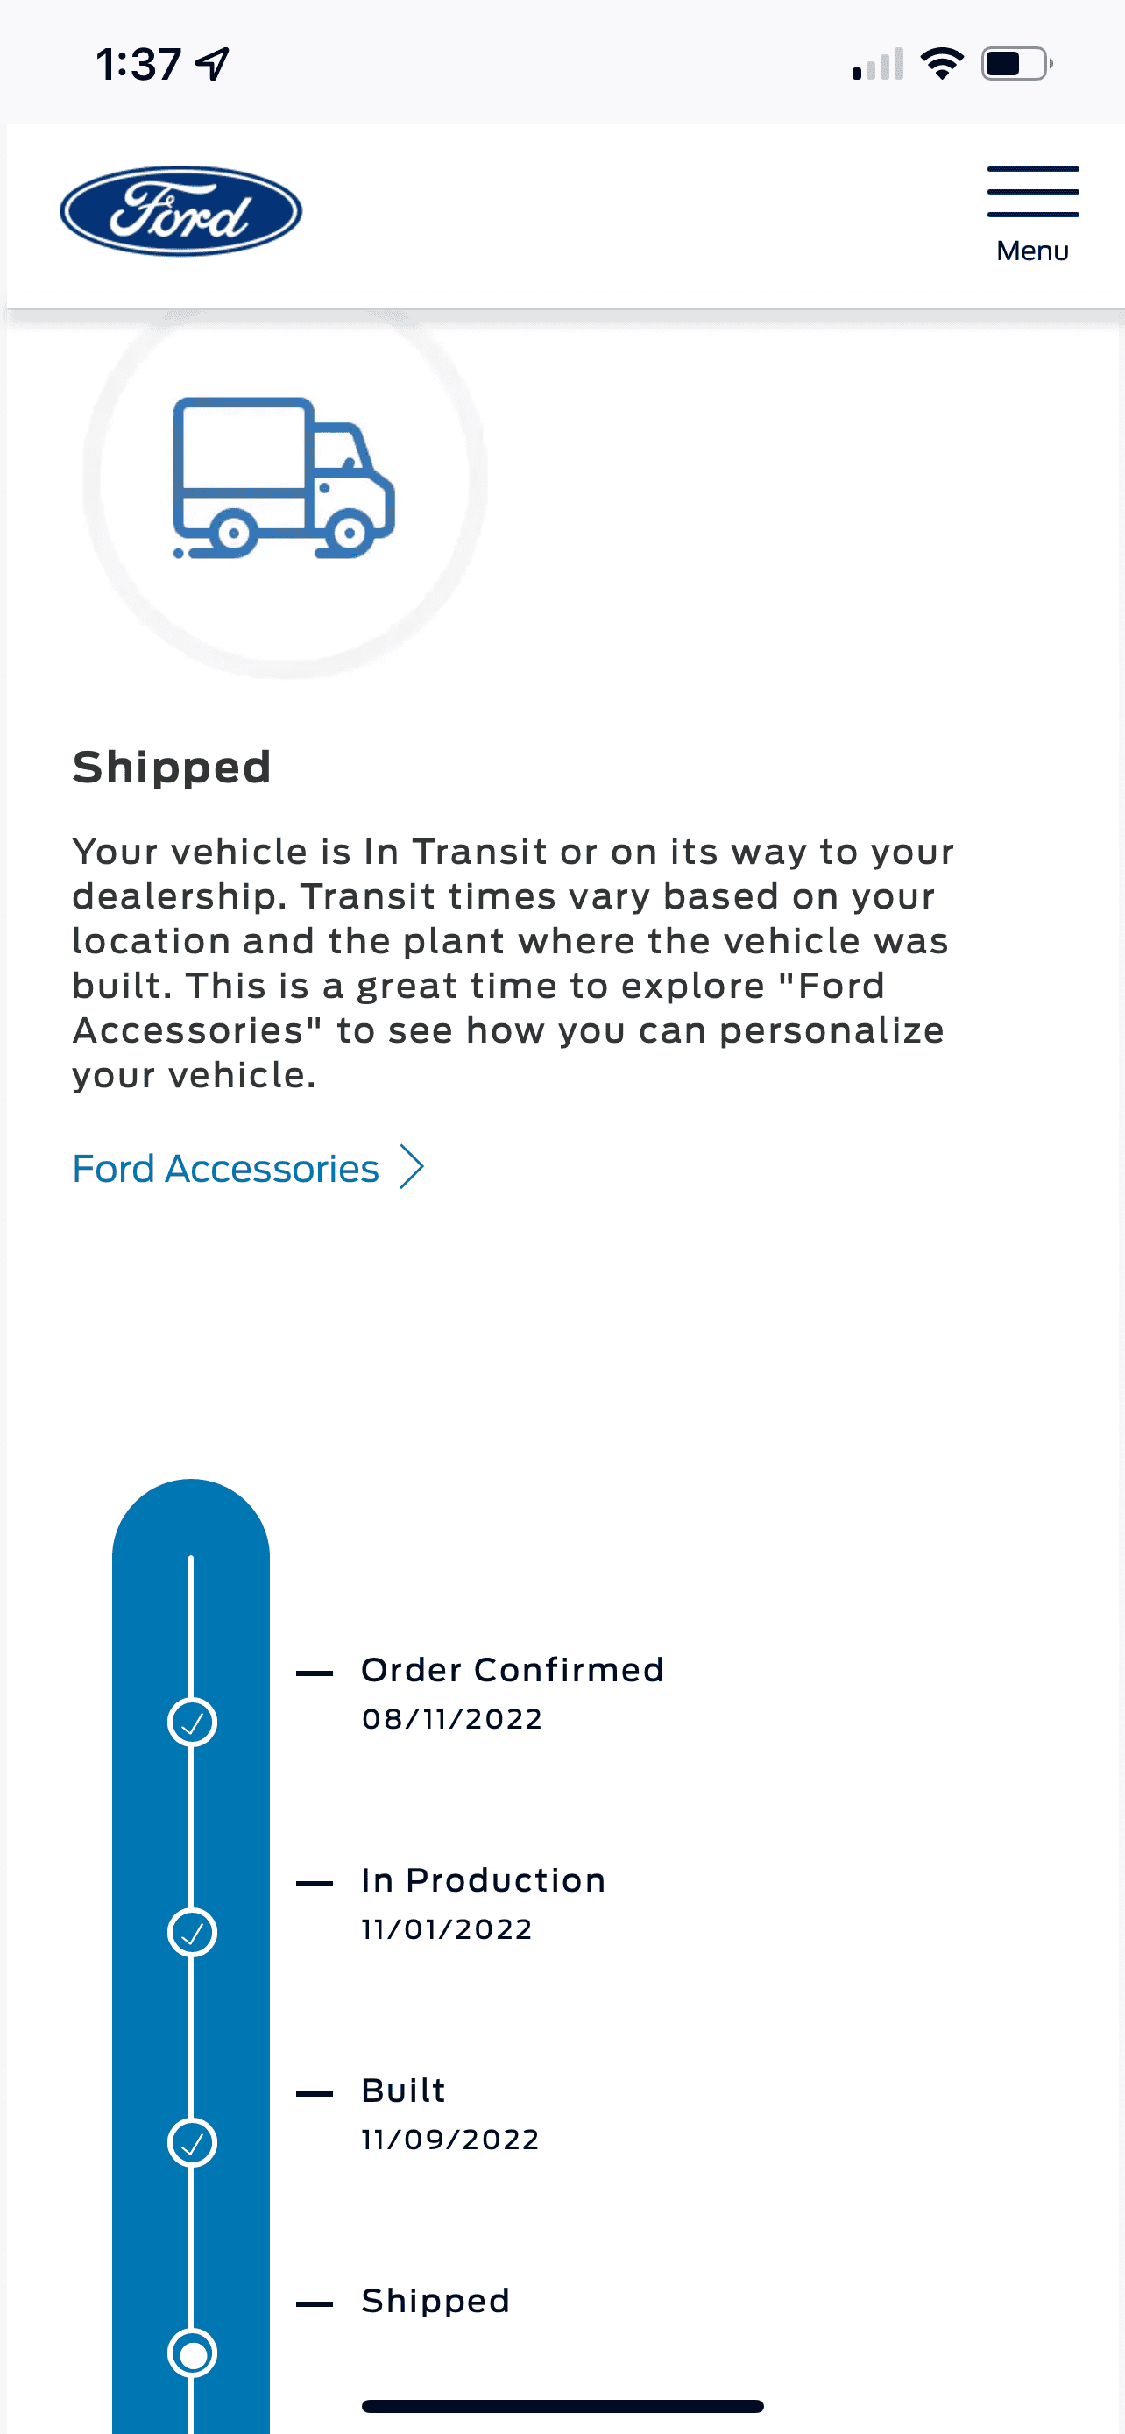Open the hamburger Menu
The height and width of the screenshot is (2434, 1125).
[x=1032, y=214]
